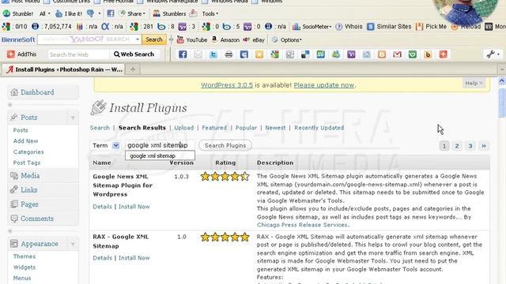Open Post Tags submenu item
Viewport: 506px width, 284px height.
click(26, 163)
